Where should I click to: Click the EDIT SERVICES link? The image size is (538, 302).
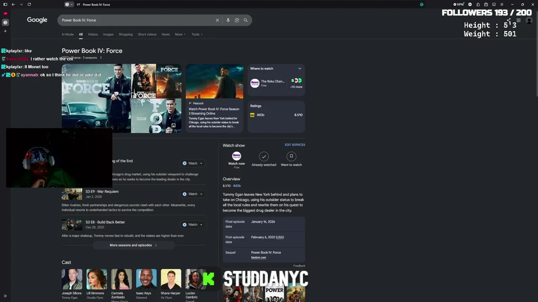(295, 145)
